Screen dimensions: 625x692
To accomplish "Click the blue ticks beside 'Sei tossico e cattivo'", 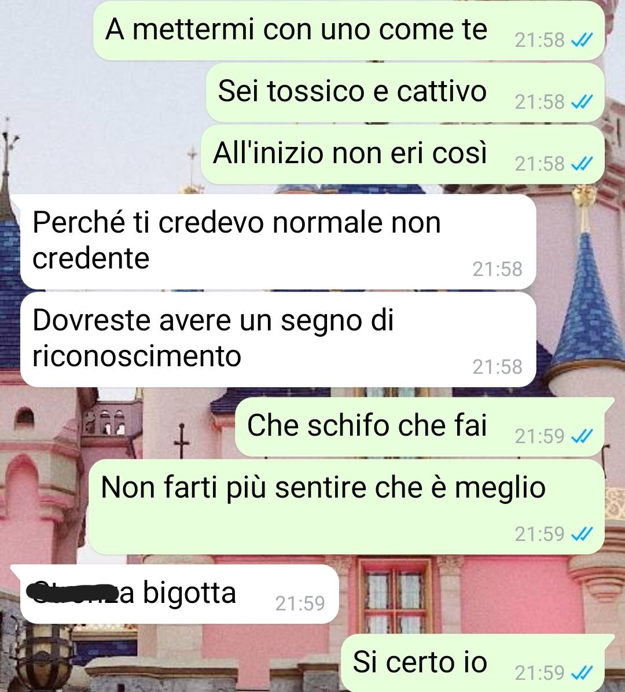I will 581,102.
